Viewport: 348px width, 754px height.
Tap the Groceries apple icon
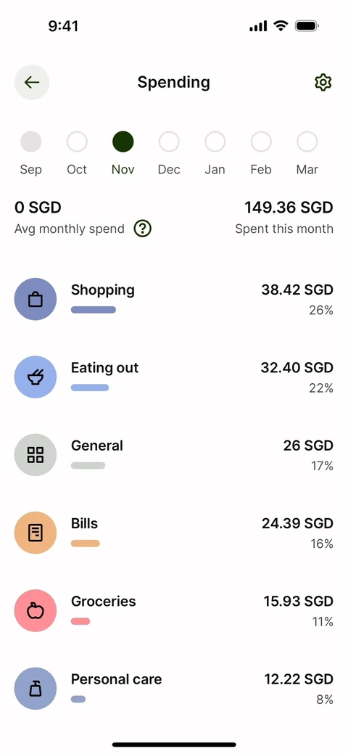(36, 611)
